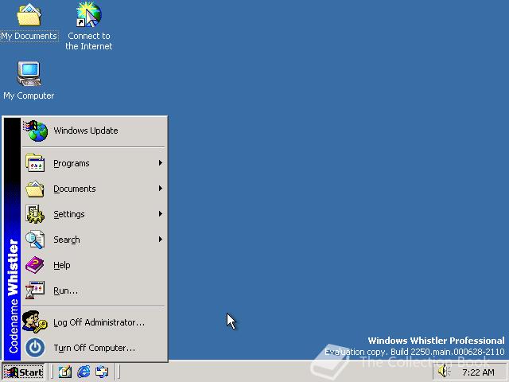Click the Settings gear icon in Start menu
This screenshot has width=509, height=382.
(x=35, y=214)
